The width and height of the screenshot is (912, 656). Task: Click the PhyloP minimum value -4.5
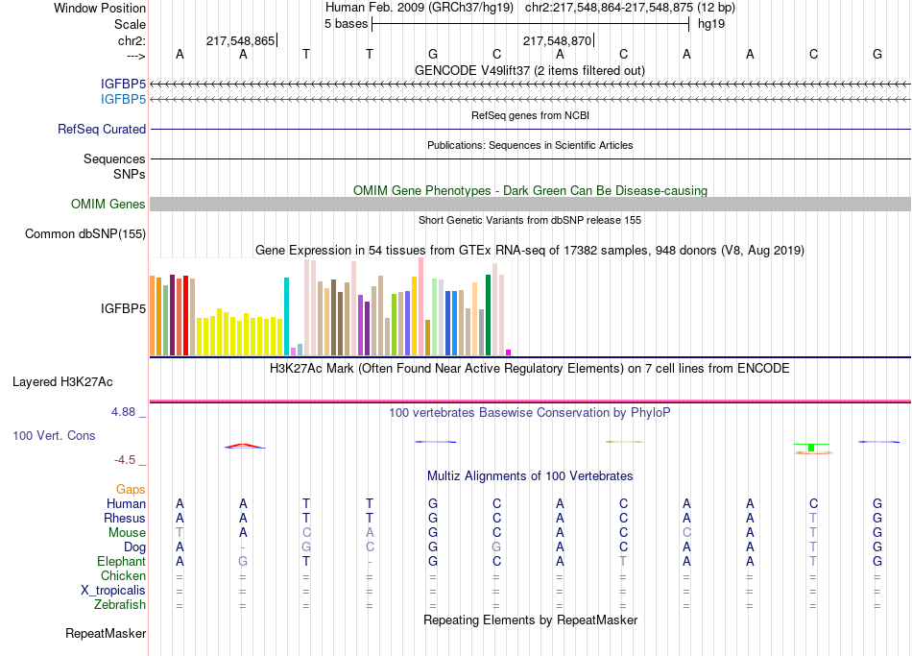pyautogui.click(x=125, y=460)
